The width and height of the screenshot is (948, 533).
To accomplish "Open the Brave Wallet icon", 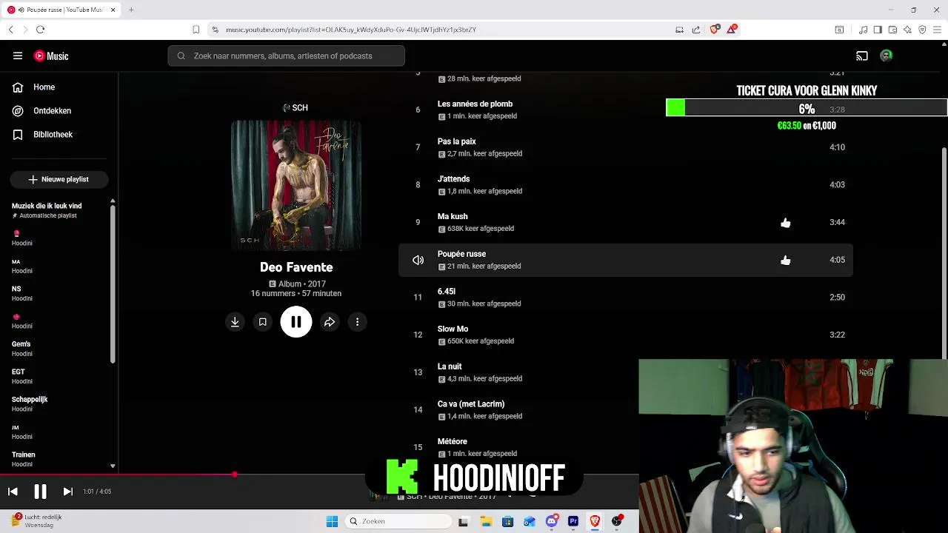I will pyautogui.click(x=892, y=30).
